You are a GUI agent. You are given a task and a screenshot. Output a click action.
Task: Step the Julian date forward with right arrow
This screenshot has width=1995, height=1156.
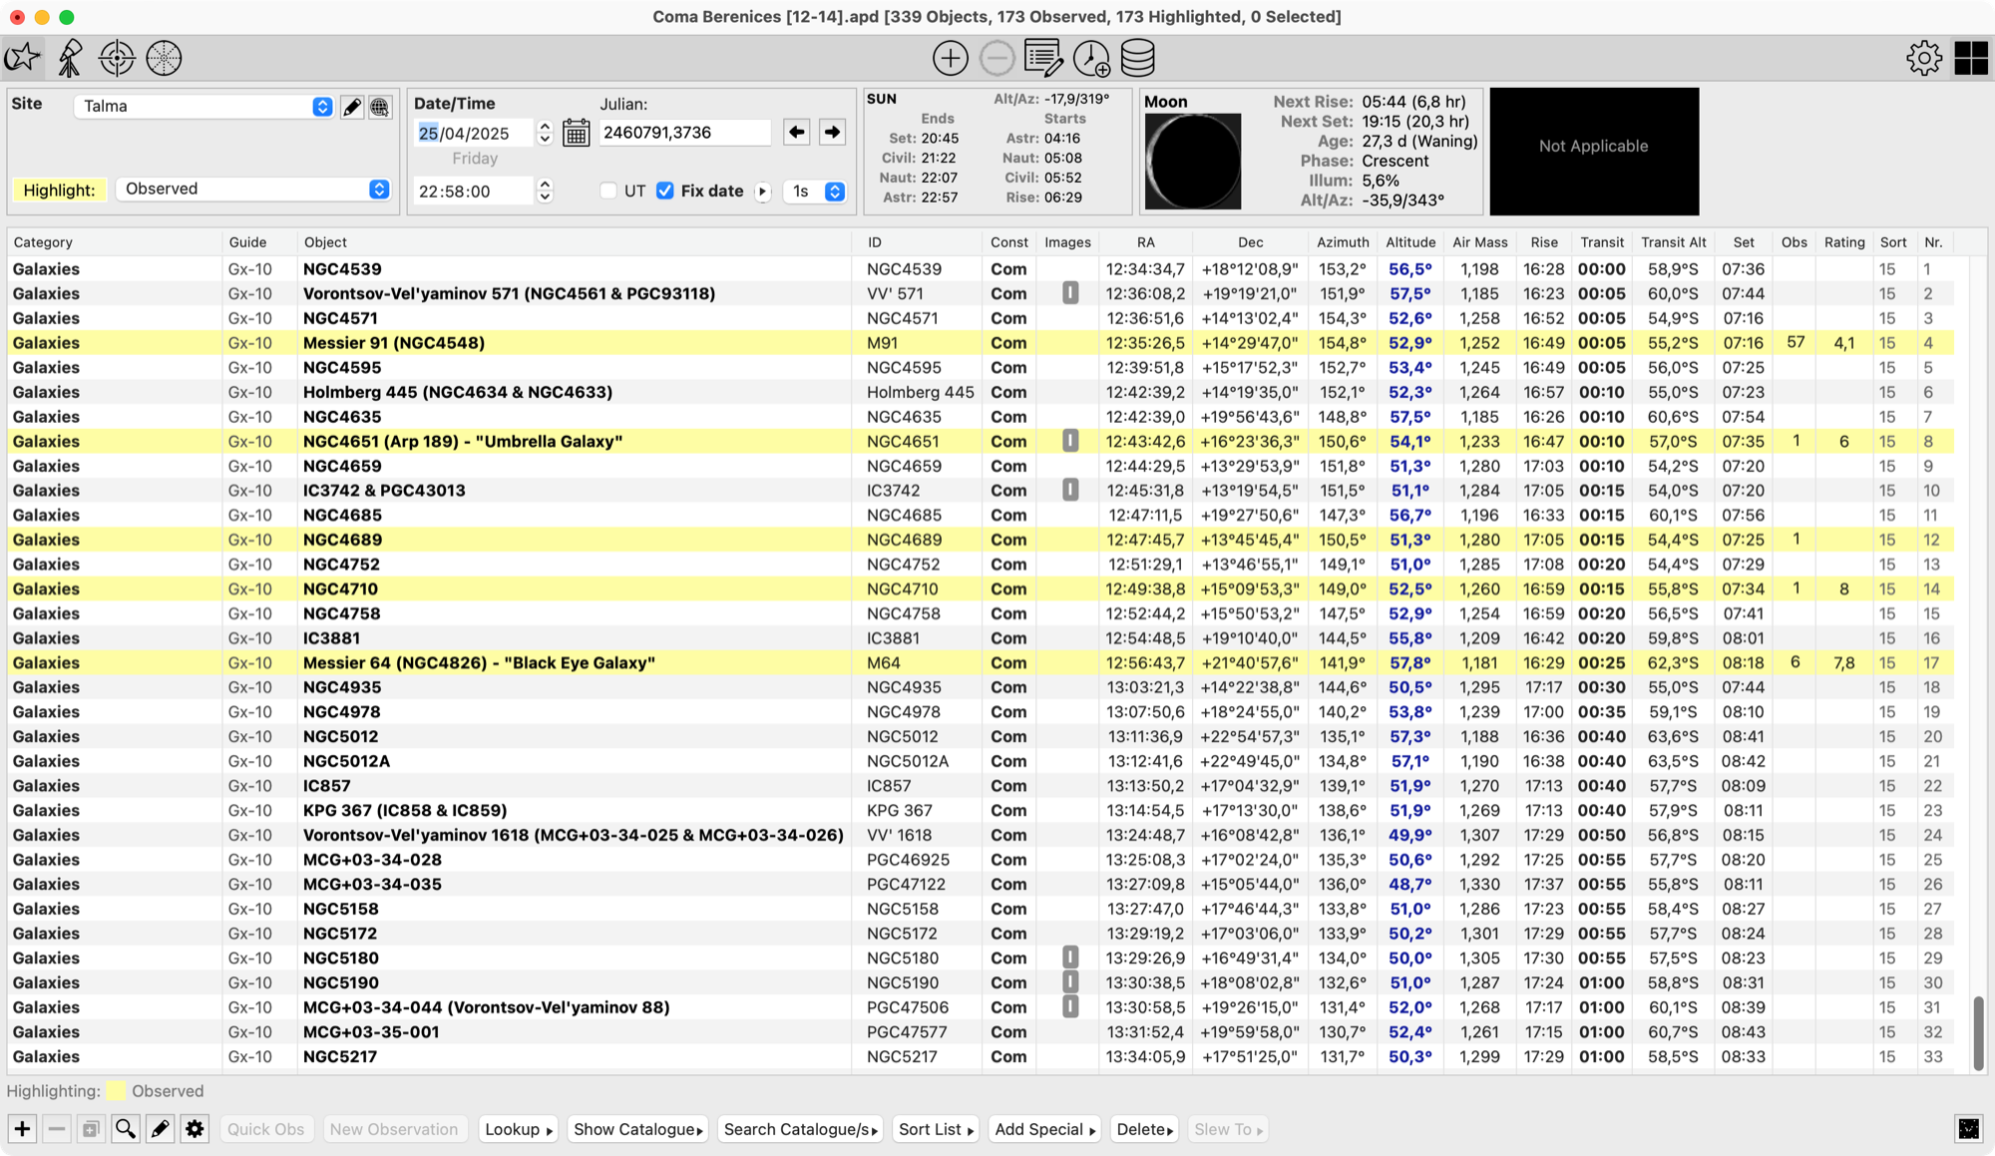tap(832, 132)
